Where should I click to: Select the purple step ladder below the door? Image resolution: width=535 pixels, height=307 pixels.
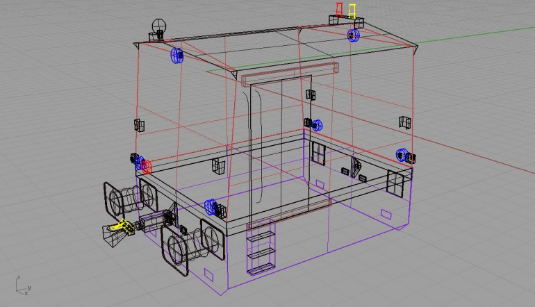pos(261,248)
